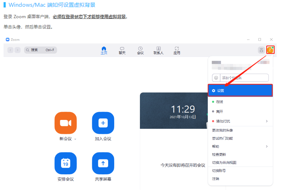Click the search (搜索) field
287x195 pixels.
tap(41, 50)
